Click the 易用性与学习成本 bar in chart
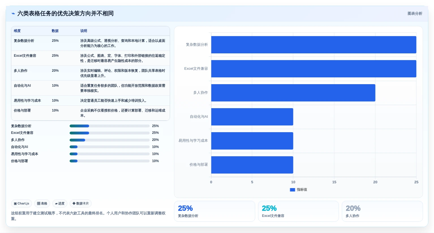Image resolution: width=434 pixels, height=233 pixels. click(x=252, y=141)
